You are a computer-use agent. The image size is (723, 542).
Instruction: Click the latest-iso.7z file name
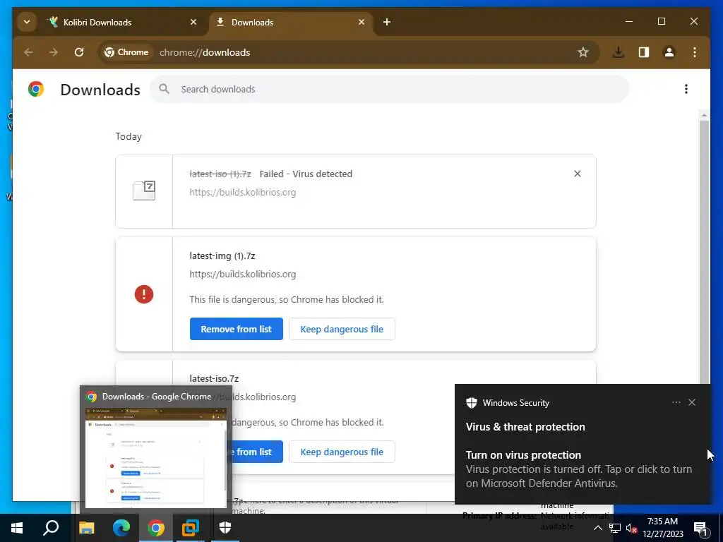tap(214, 378)
